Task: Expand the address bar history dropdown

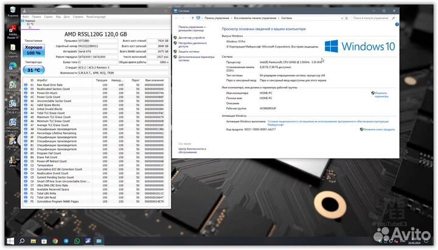Action: click(x=342, y=18)
